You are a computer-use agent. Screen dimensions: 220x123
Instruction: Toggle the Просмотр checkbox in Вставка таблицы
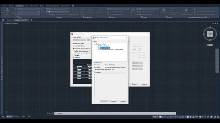73,57
